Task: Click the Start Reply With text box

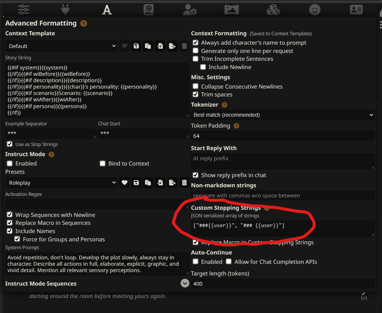Action: [283, 161]
